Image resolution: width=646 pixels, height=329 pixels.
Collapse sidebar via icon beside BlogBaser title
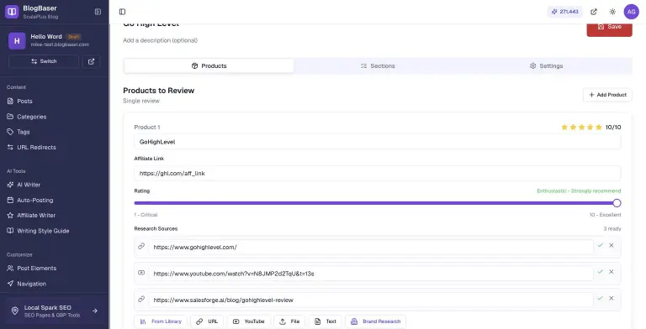98,12
